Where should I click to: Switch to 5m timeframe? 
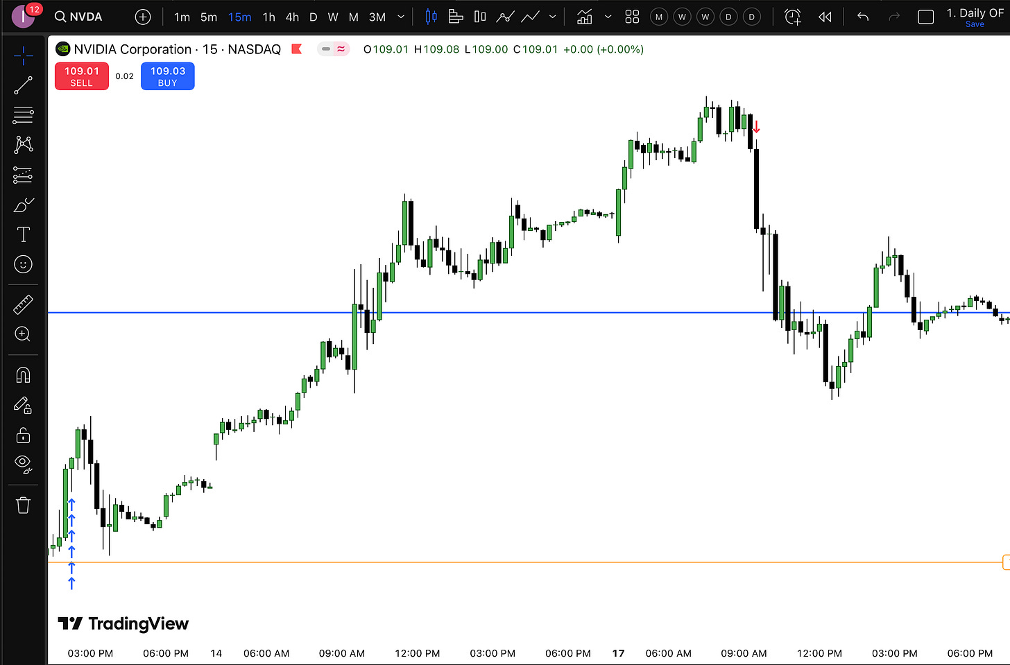(x=209, y=17)
